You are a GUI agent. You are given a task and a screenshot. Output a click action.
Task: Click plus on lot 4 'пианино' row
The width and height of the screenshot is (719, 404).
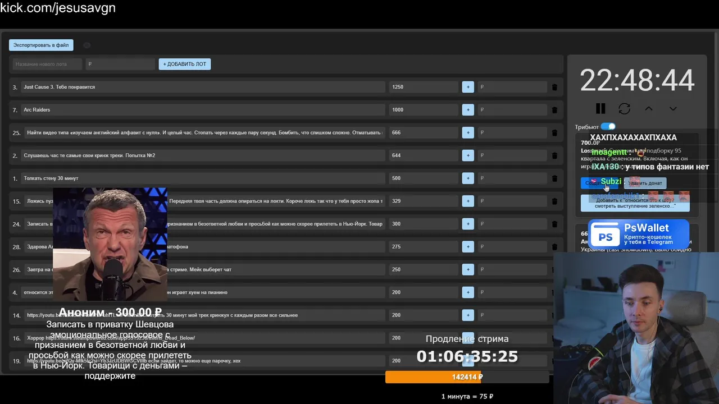pyautogui.click(x=468, y=292)
